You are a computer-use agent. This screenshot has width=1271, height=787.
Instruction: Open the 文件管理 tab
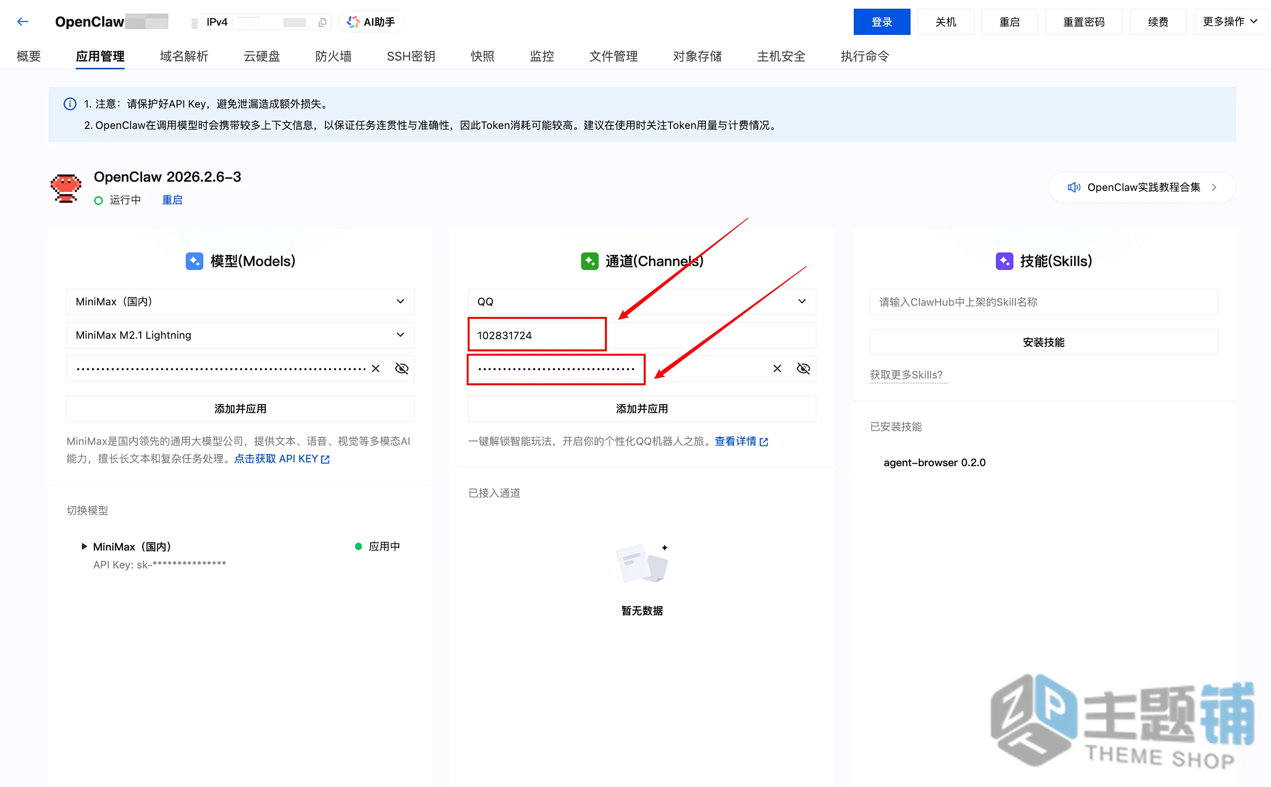click(x=613, y=56)
